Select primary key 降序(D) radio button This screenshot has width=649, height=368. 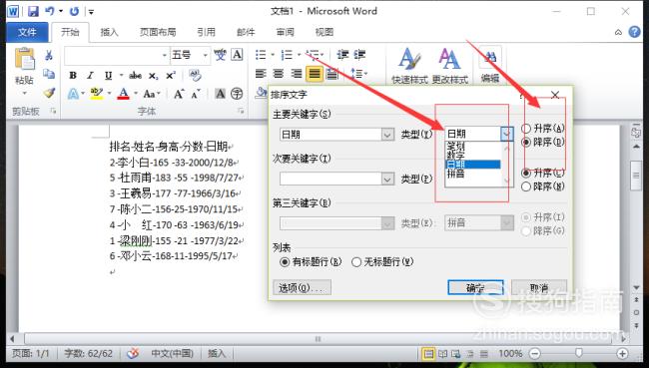click(x=526, y=143)
